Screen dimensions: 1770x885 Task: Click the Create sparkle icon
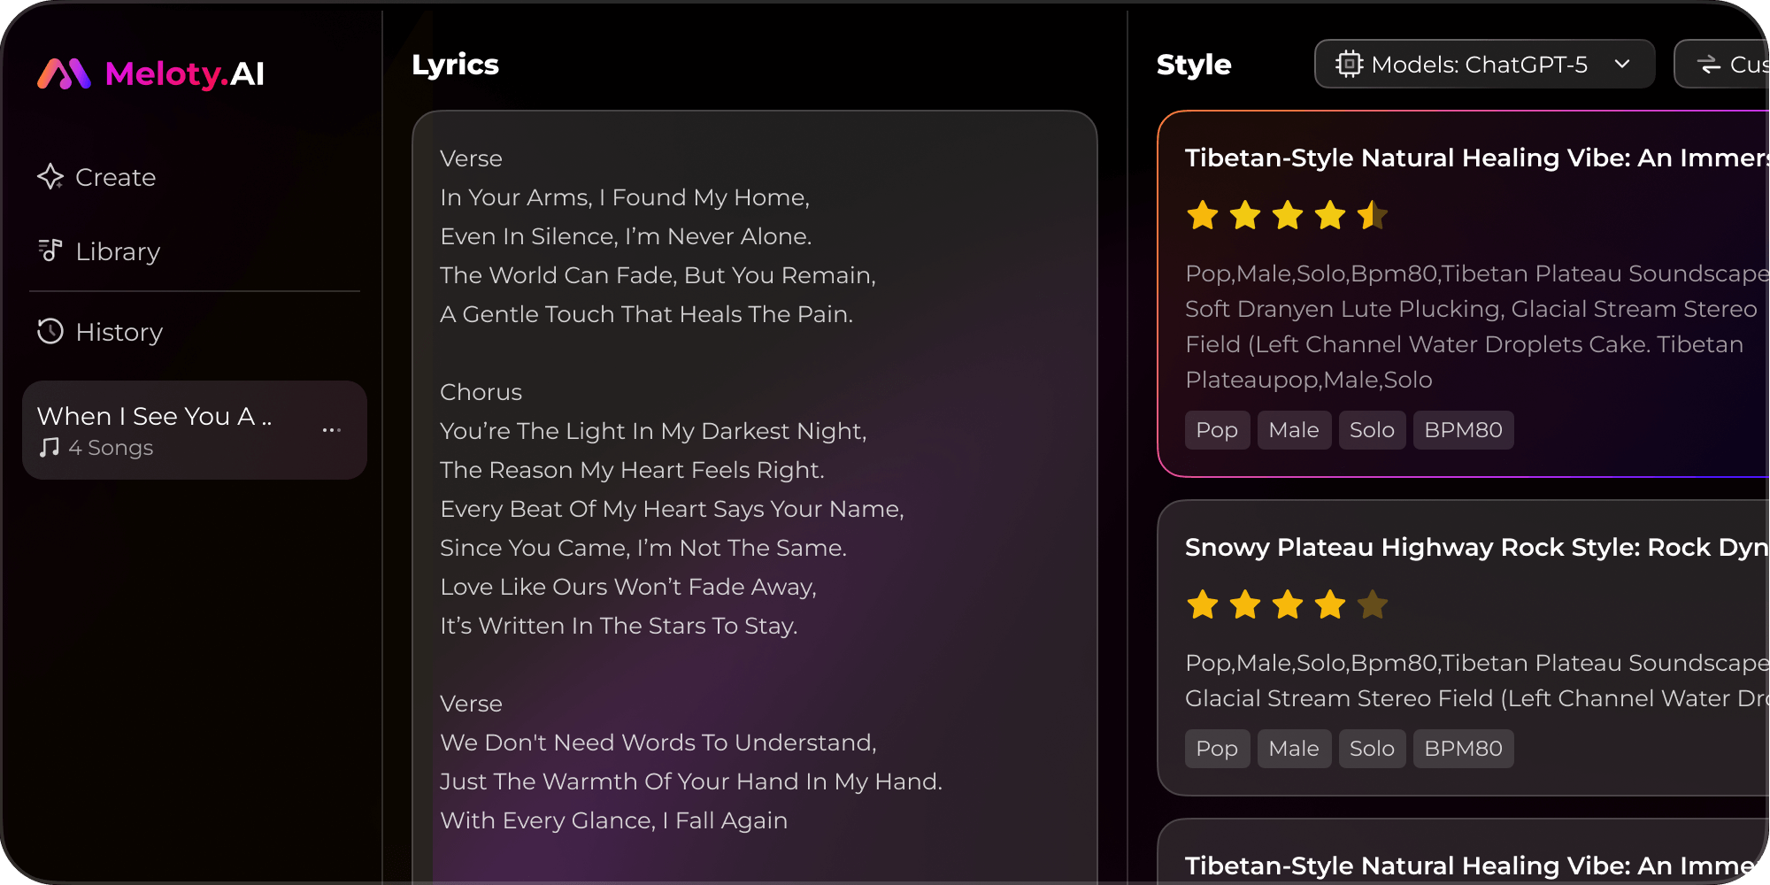click(50, 177)
